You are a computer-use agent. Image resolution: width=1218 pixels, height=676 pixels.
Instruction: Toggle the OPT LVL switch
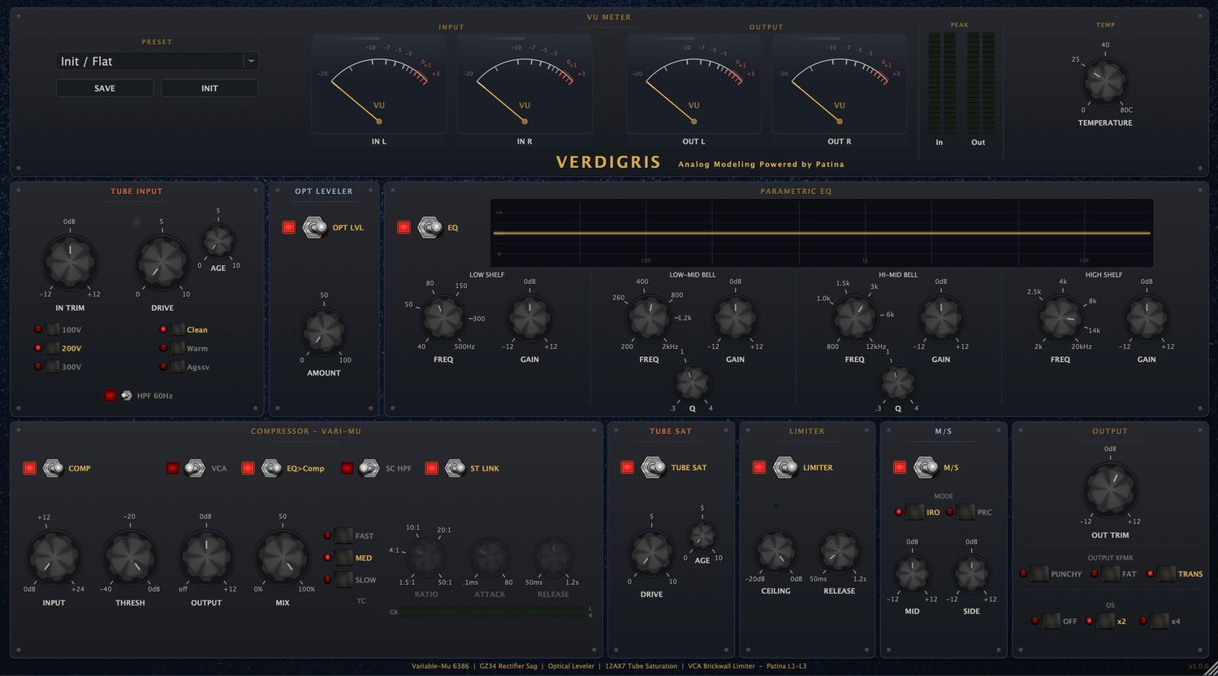coord(314,227)
